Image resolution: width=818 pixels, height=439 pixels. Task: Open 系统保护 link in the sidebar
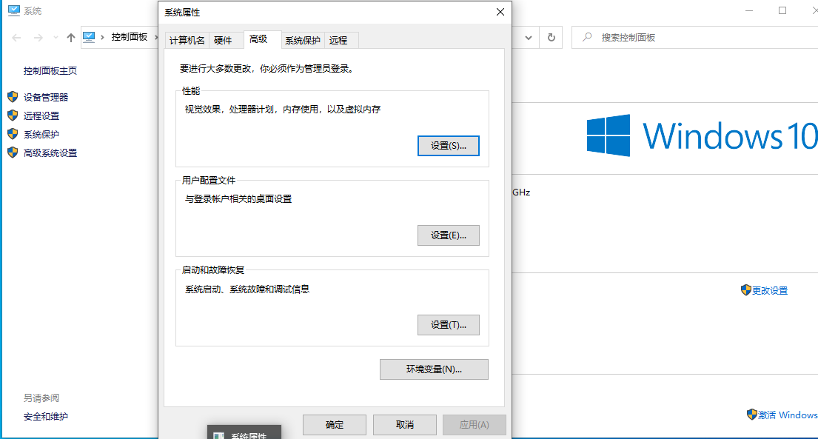(x=41, y=135)
